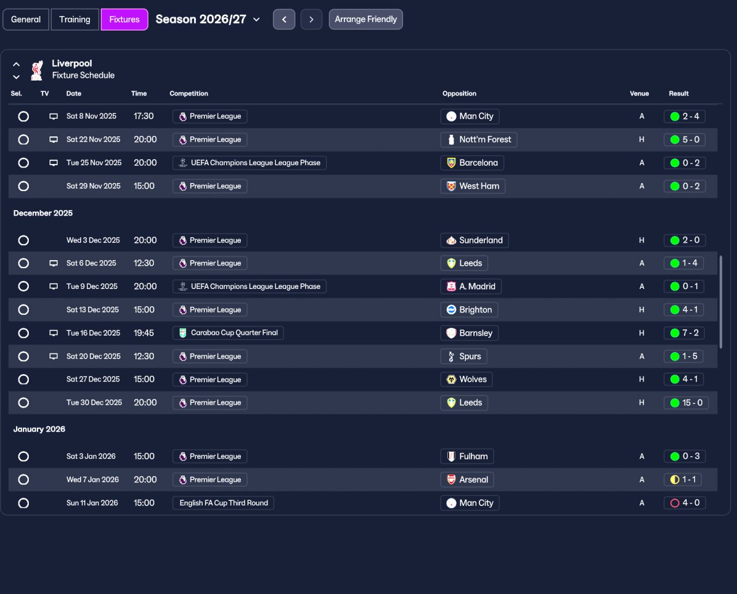
Task: Click the Man City badge on 8 Nov row
Action: point(451,116)
